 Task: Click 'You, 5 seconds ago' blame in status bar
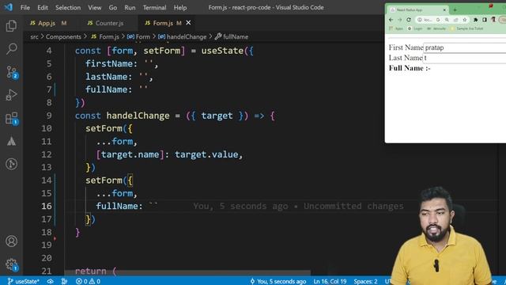click(278, 281)
